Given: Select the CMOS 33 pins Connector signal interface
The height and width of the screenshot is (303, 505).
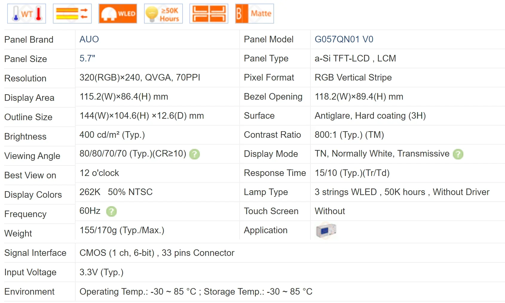Looking at the screenshot, I should pos(157,253).
